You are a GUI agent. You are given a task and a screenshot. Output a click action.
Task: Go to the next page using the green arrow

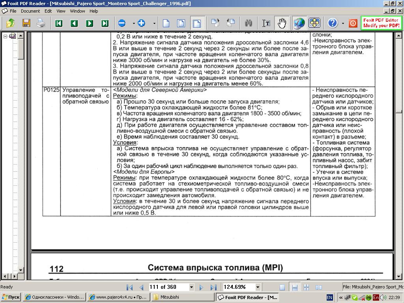(x=90, y=23)
